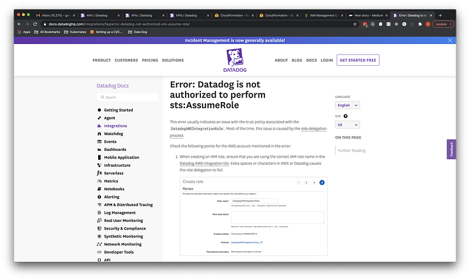Click the Mobile Application phone icon
The height and width of the screenshot is (280, 470).
99,157
